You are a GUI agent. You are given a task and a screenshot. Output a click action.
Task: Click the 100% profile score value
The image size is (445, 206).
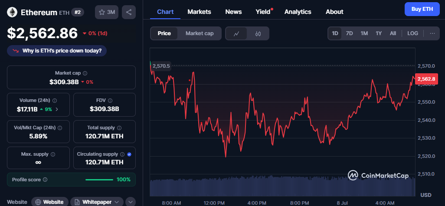pos(124,180)
